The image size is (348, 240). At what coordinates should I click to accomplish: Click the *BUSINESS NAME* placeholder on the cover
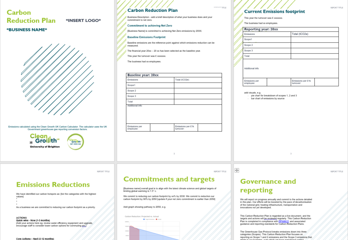tap(27, 30)
